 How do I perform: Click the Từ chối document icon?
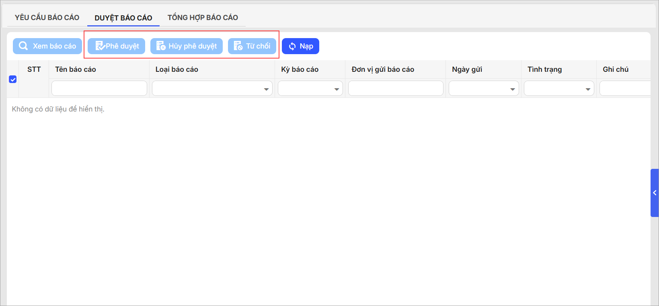238,46
